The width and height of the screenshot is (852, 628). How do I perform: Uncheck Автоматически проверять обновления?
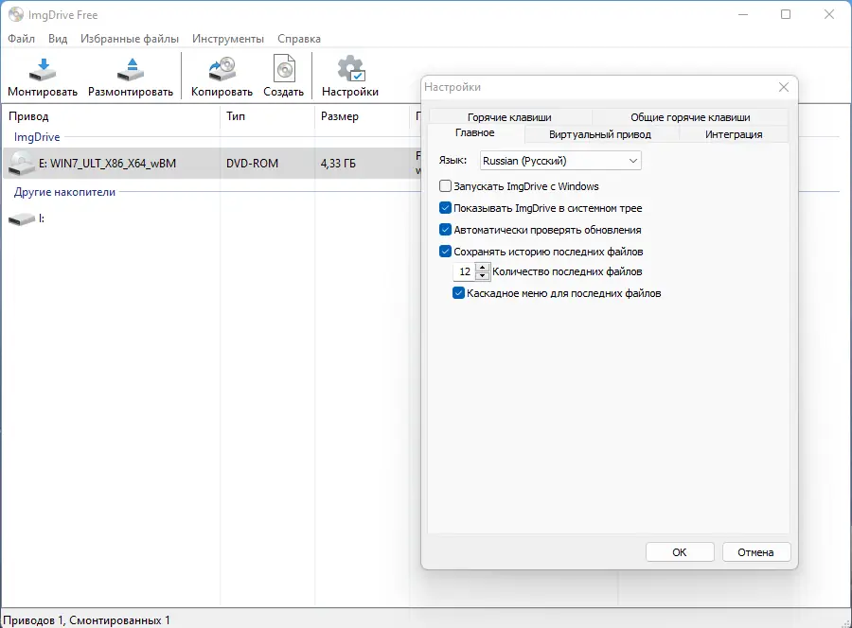(445, 230)
